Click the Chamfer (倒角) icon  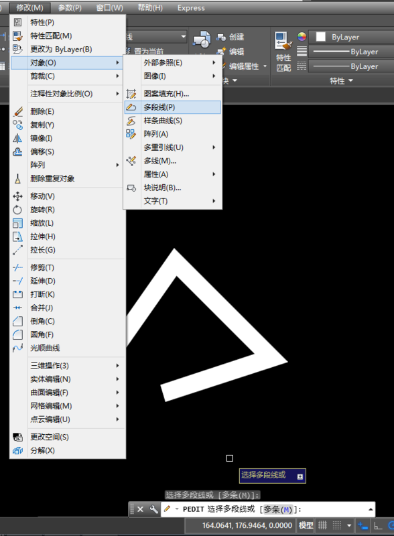[x=17, y=322]
